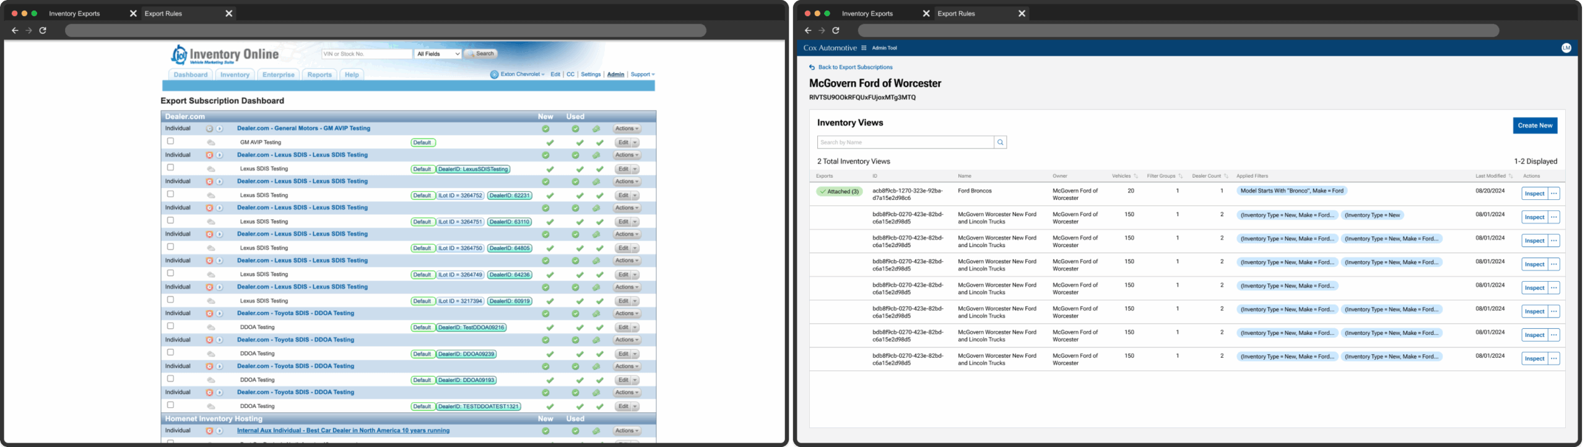Click the Attached (3) badge
1585x447 pixels.
[x=839, y=192]
